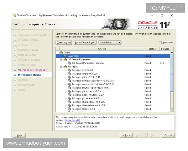The width and height of the screenshot is (188, 151).
Task: Close the installer window
Action: (x=172, y=15)
